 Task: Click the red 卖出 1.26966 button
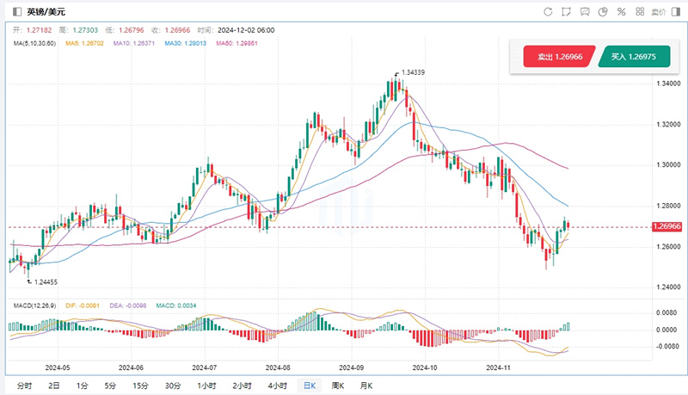pyautogui.click(x=558, y=56)
